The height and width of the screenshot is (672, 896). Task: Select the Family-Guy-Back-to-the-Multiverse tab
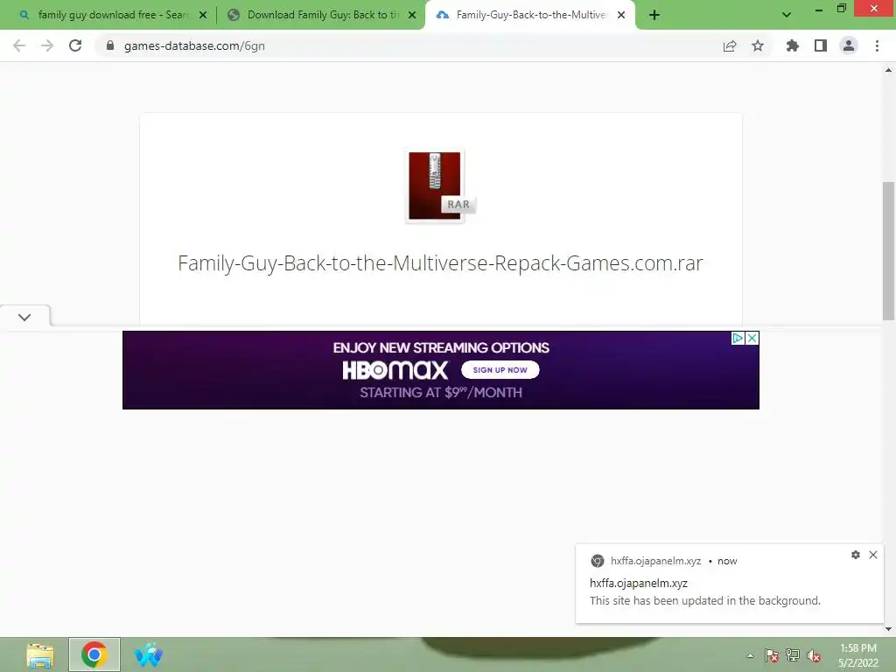coord(529,15)
